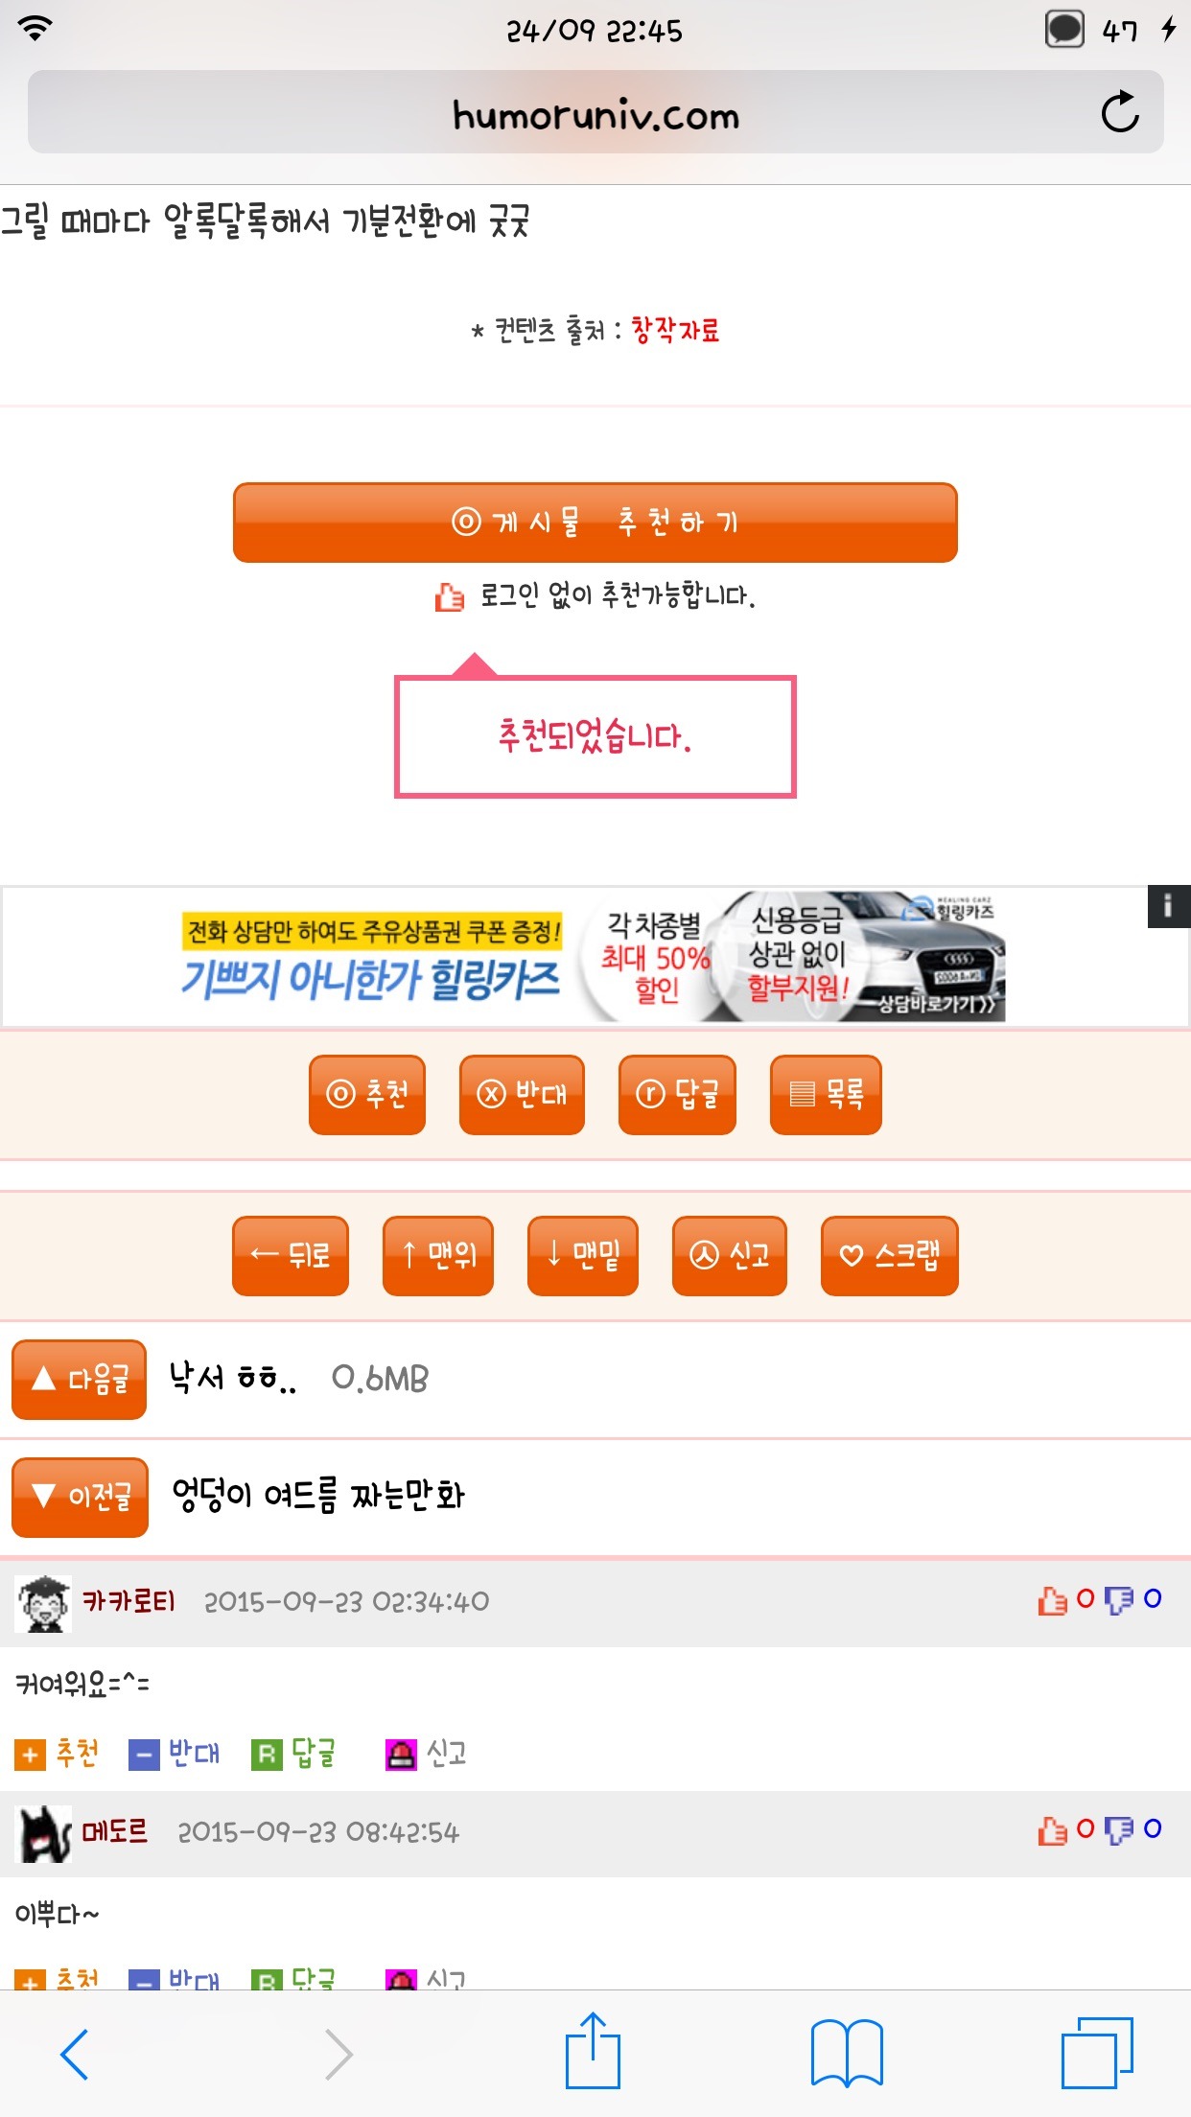
Task: Go to the list via 목록 button
Action: click(826, 1094)
